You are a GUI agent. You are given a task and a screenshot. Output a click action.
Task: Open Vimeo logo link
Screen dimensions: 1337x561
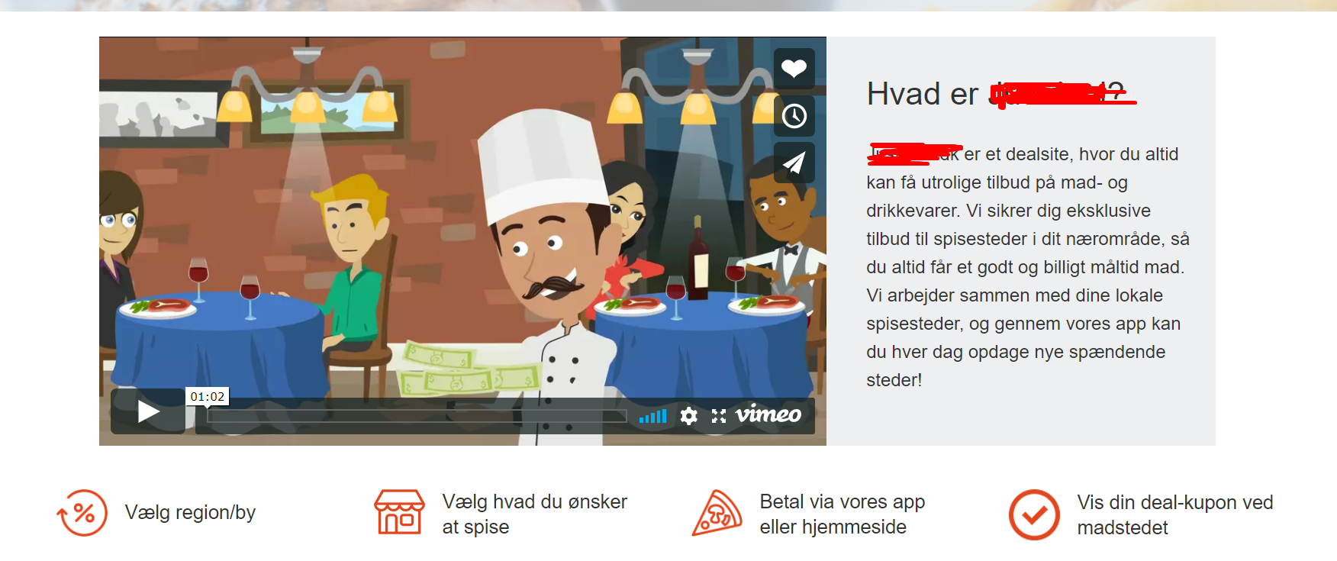[768, 414]
